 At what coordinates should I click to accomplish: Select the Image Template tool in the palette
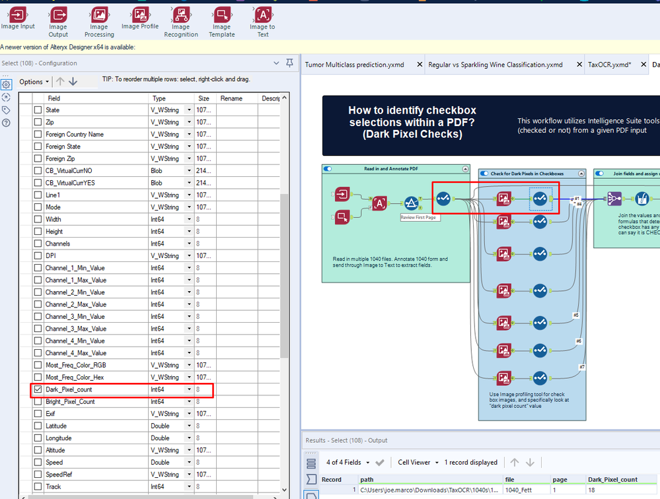(222, 22)
